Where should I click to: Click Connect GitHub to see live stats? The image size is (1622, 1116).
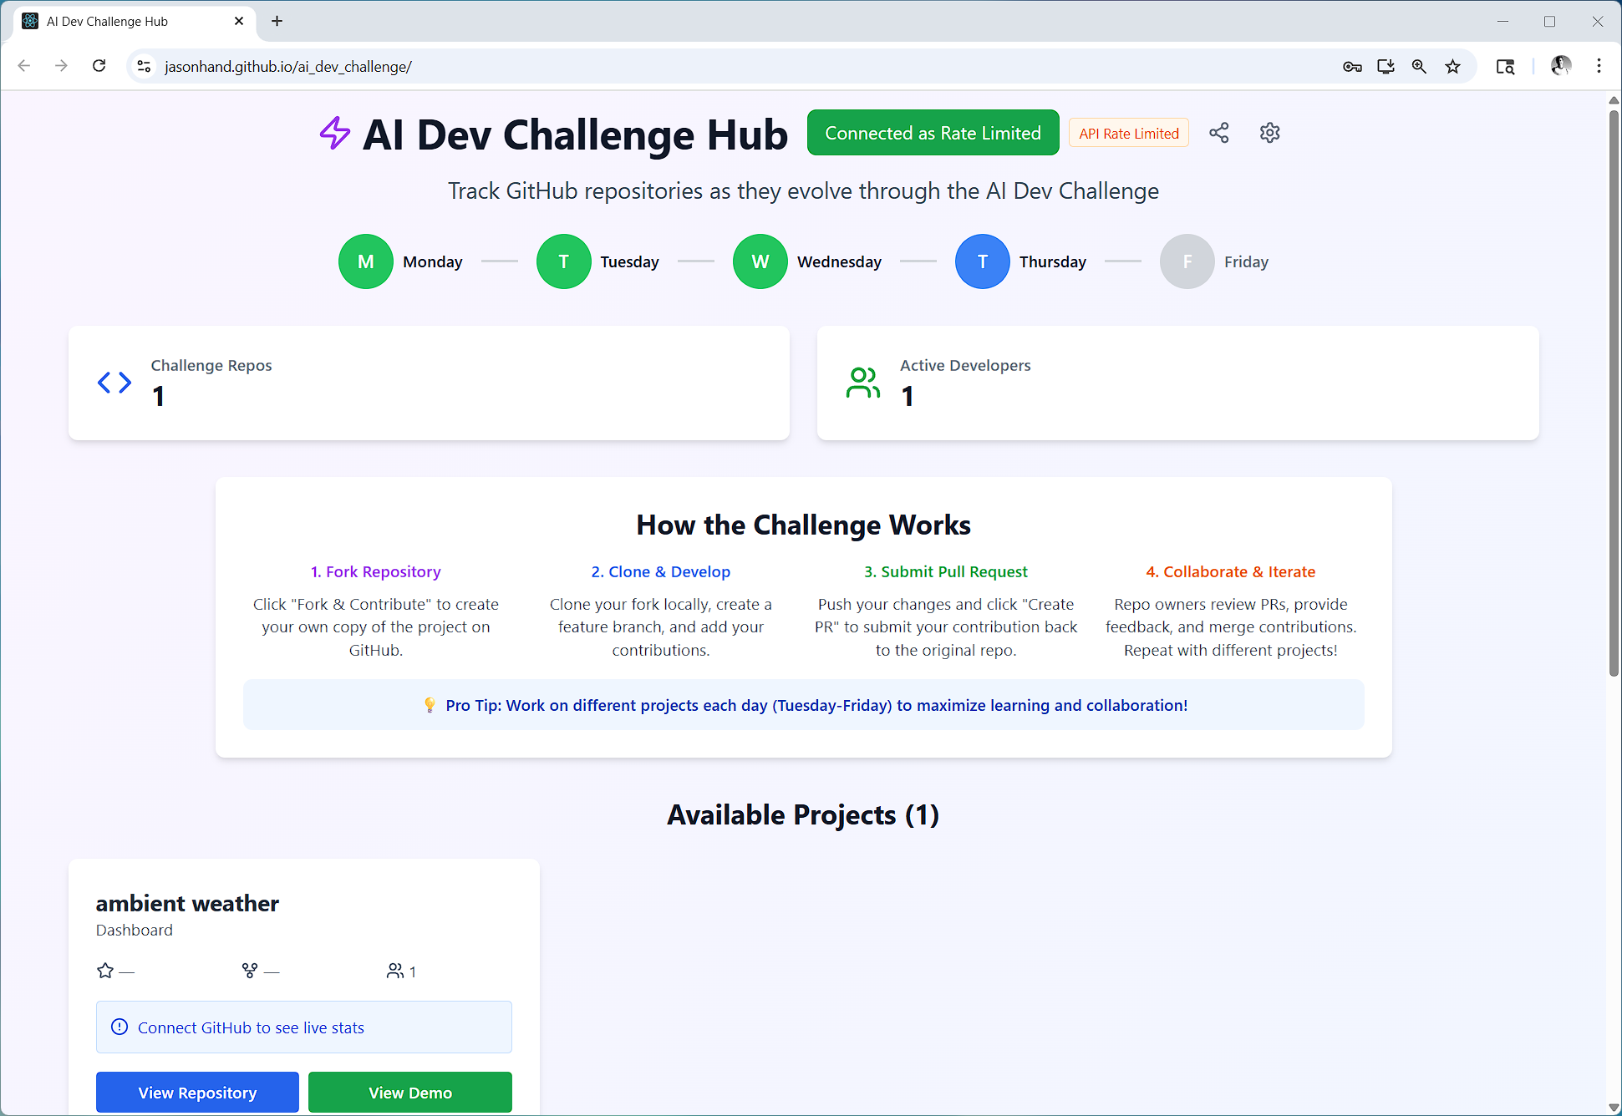[251, 1027]
